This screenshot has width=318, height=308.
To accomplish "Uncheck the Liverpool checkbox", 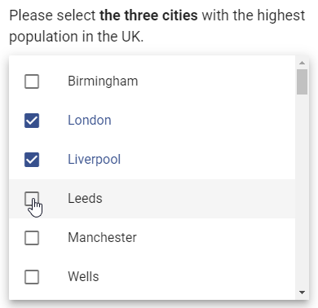I will [32, 160].
